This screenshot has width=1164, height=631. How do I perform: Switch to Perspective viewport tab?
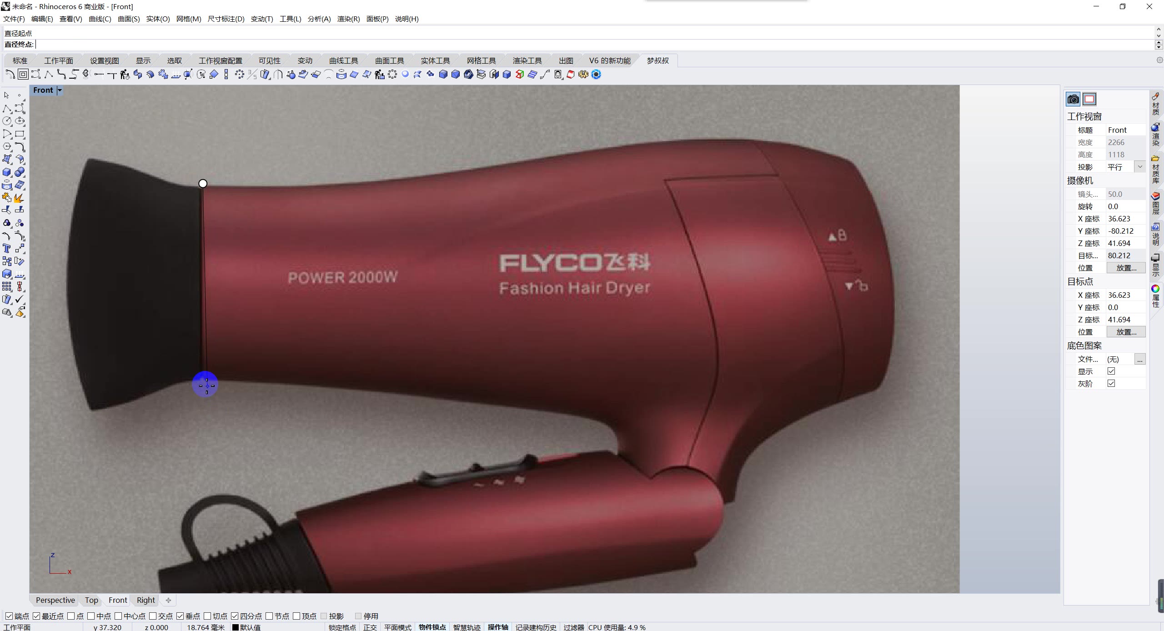point(54,600)
